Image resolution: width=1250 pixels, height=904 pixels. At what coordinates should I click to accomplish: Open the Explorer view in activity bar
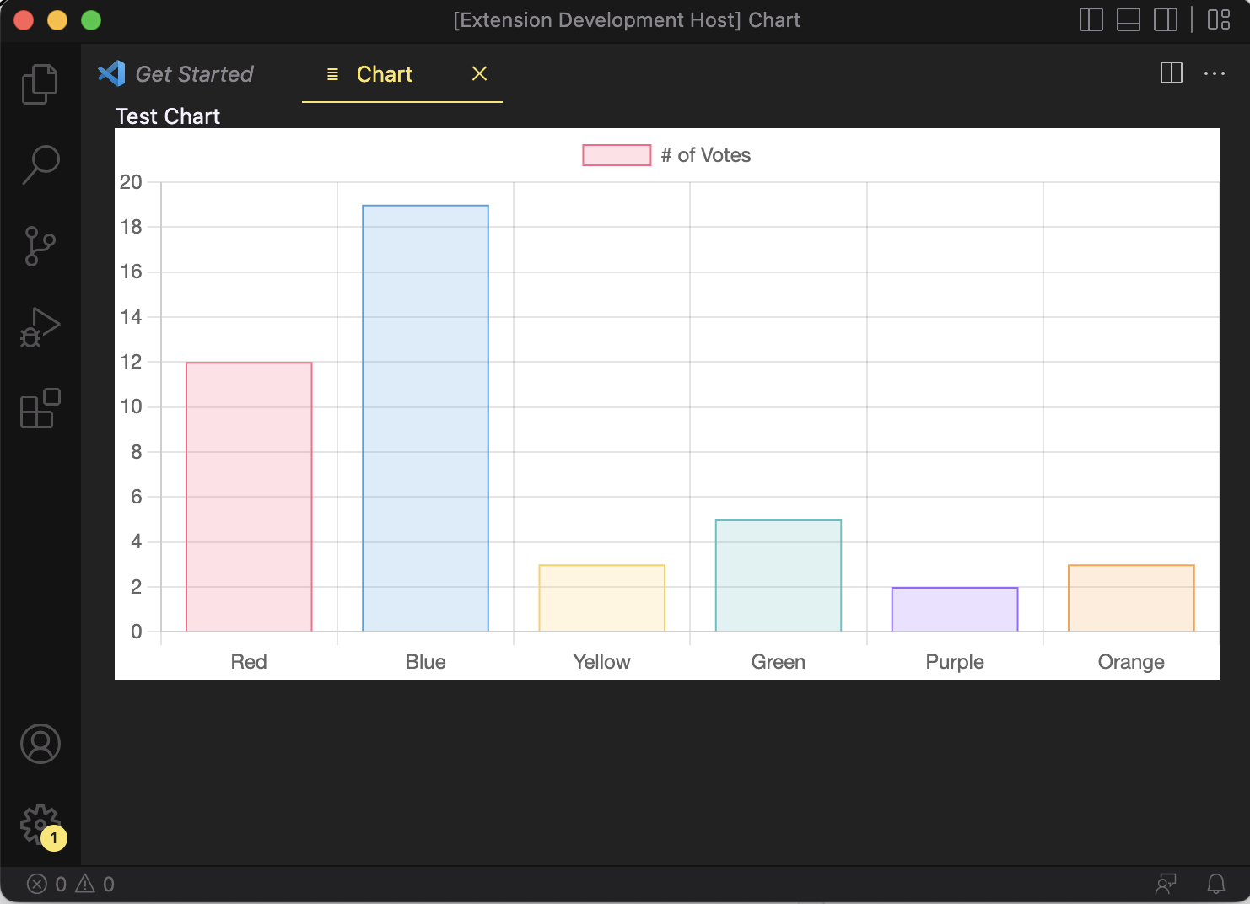click(x=40, y=83)
